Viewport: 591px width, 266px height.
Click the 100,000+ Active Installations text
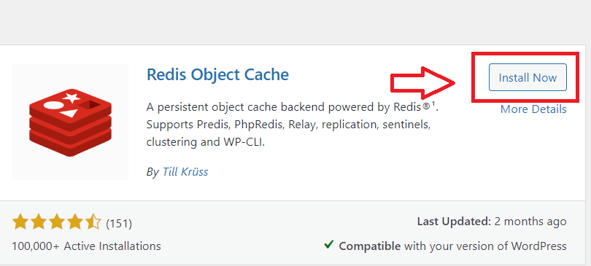(86, 246)
